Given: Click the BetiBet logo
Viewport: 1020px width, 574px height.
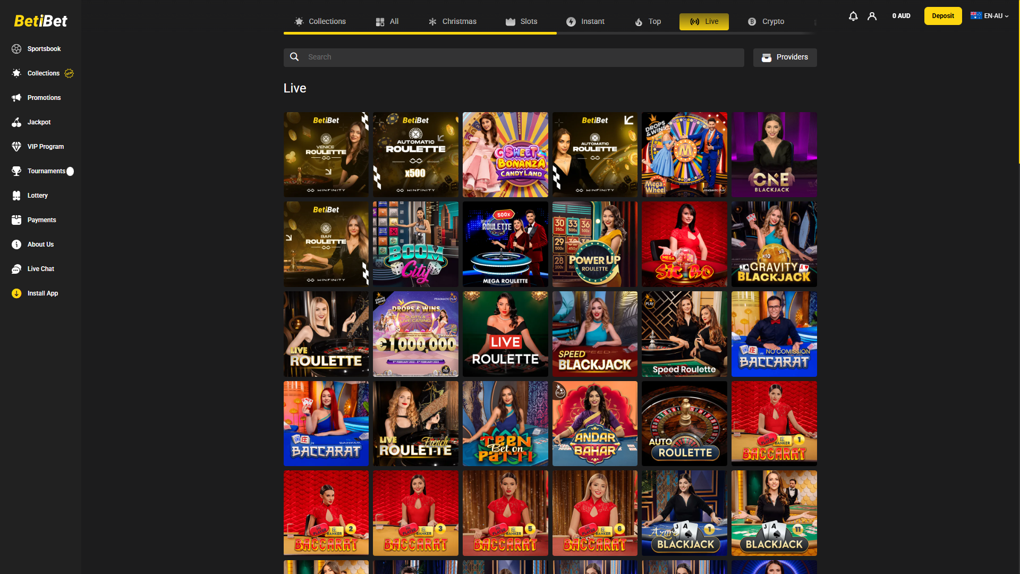Looking at the screenshot, I should [x=40, y=21].
